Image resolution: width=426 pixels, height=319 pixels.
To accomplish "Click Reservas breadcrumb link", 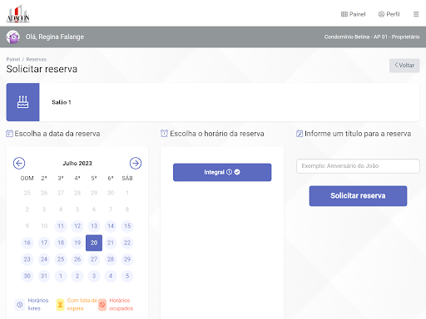I will coord(37,59).
